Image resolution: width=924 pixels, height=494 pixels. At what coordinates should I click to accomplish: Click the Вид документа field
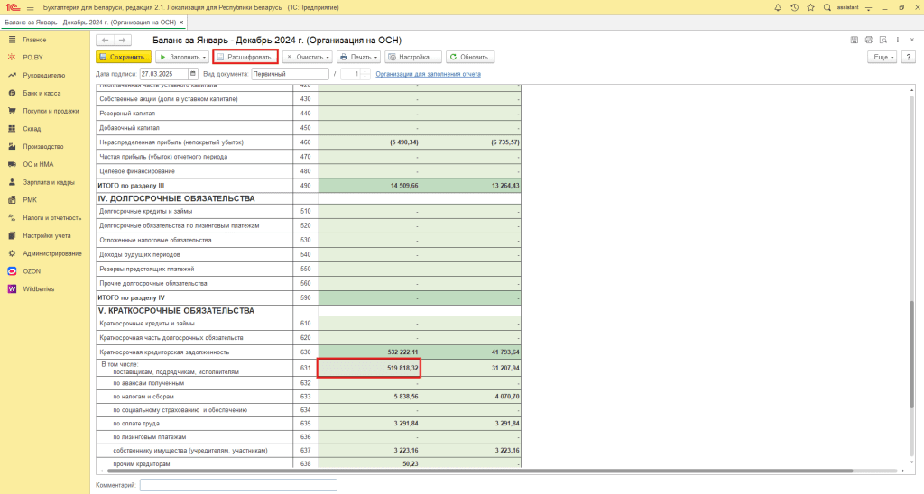tap(290, 74)
